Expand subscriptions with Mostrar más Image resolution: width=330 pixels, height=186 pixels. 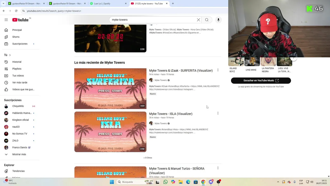(20, 154)
